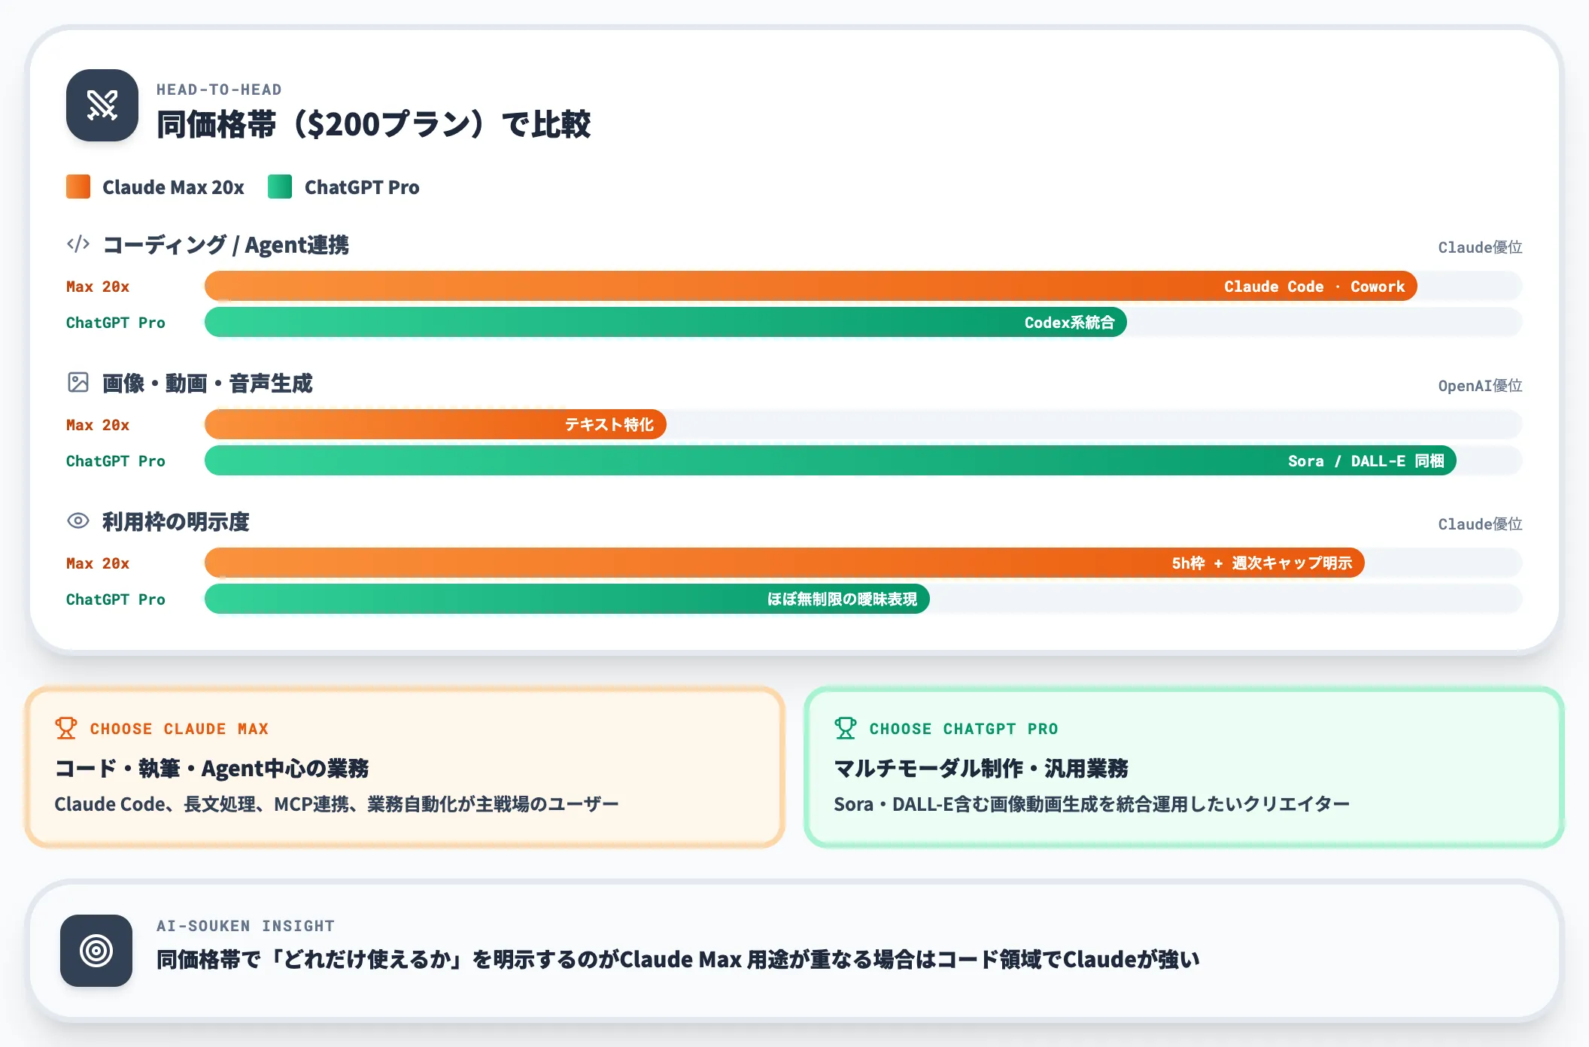Click the code brackets icon beside コーディング
The width and height of the screenshot is (1589, 1047).
coord(78,244)
